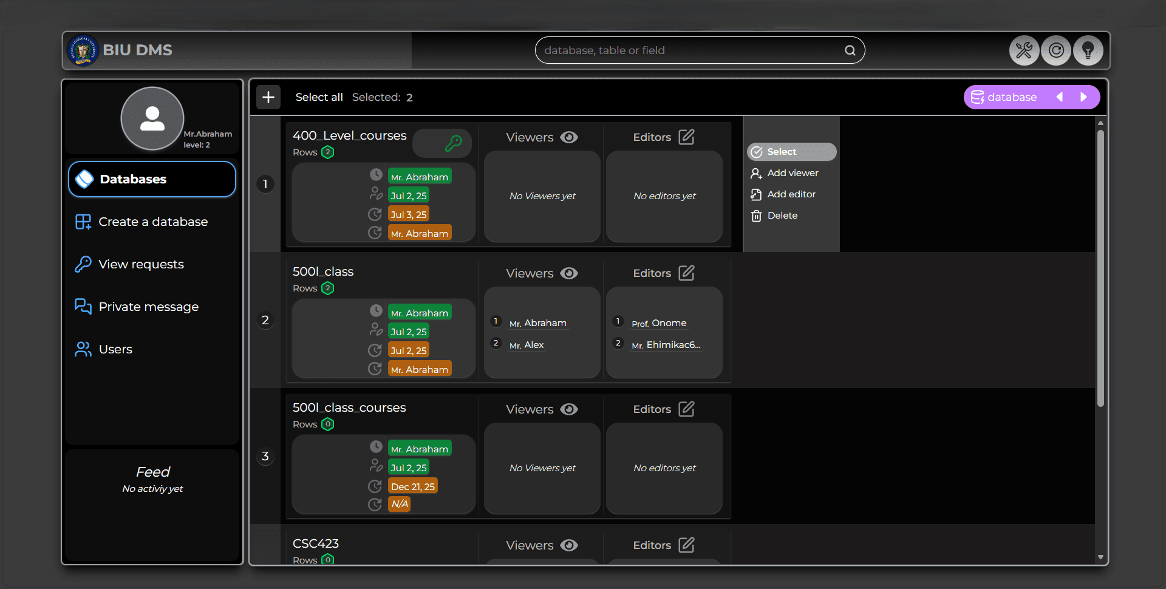Toggle the Viewers eye on 400_Level_courses
The image size is (1166, 589).
click(x=569, y=137)
